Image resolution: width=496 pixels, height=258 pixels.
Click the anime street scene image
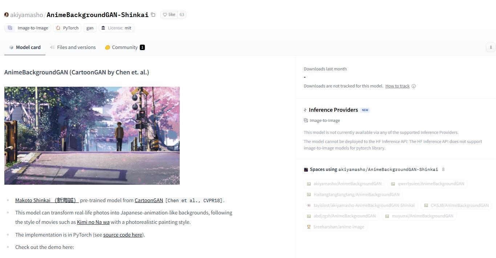pos(92,136)
